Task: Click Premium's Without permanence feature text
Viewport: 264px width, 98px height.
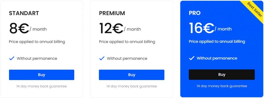Action: click(127, 58)
